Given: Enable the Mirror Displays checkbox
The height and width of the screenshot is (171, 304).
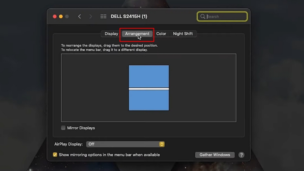Looking at the screenshot, I should click(63, 128).
